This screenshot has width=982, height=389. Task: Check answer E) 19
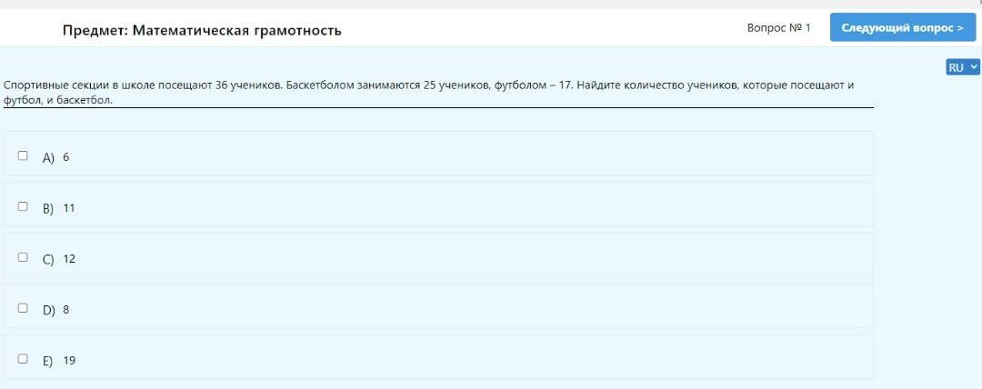(23, 359)
